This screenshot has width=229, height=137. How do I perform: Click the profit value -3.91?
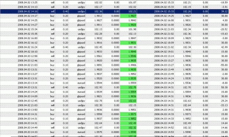tap(225, 7)
